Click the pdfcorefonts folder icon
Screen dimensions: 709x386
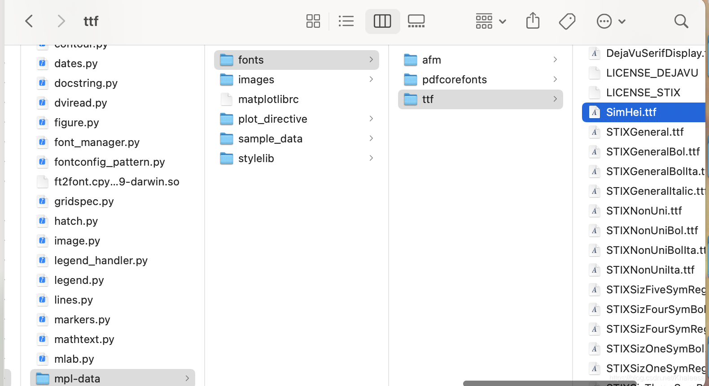(411, 80)
